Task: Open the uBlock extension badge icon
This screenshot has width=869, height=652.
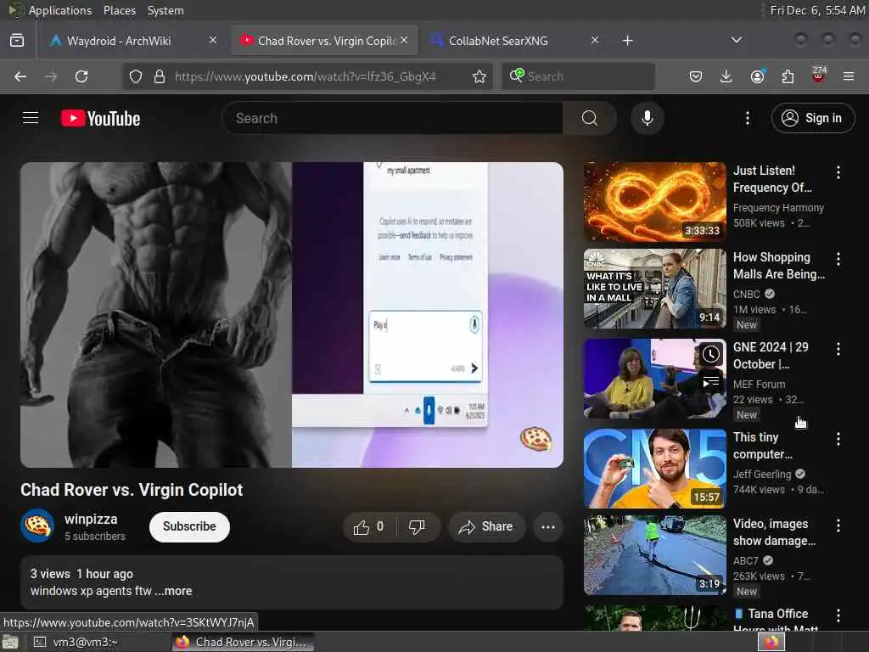Action: [818, 76]
